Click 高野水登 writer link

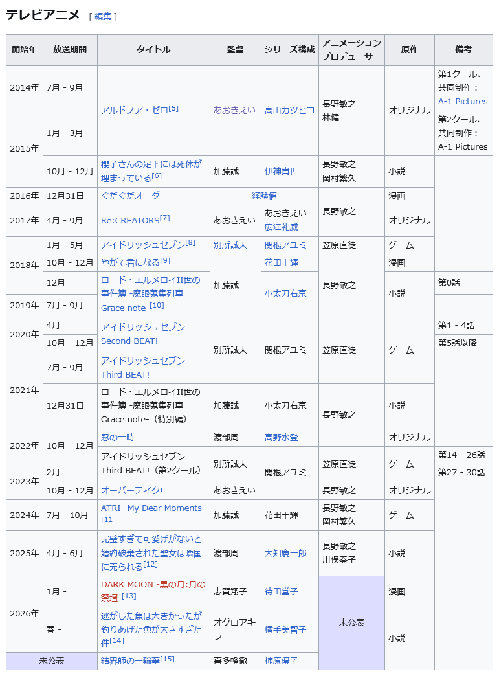click(281, 437)
